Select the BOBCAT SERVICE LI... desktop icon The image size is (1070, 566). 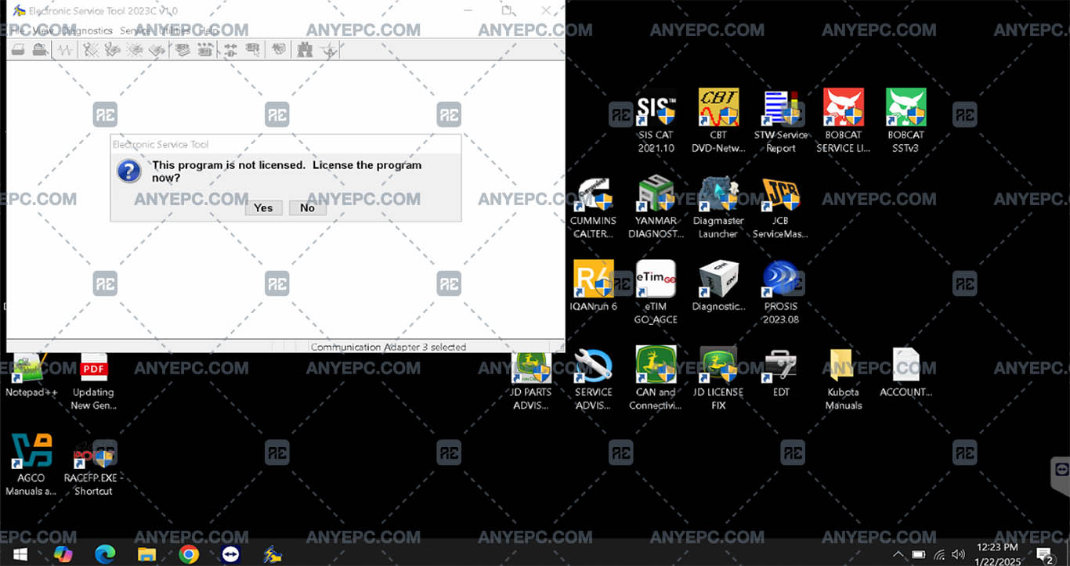tap(844, 121)
